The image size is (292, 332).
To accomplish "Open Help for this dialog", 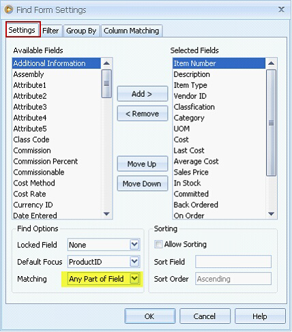I will coord(260,316).
